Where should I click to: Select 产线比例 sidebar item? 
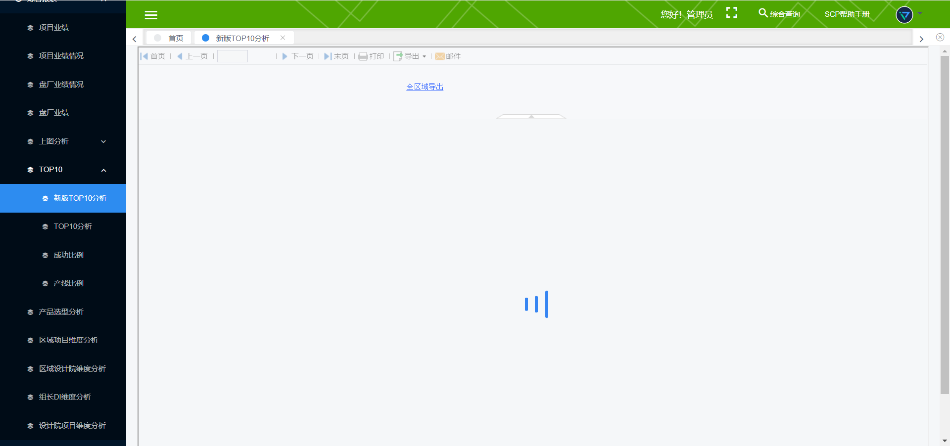[69, 283]
